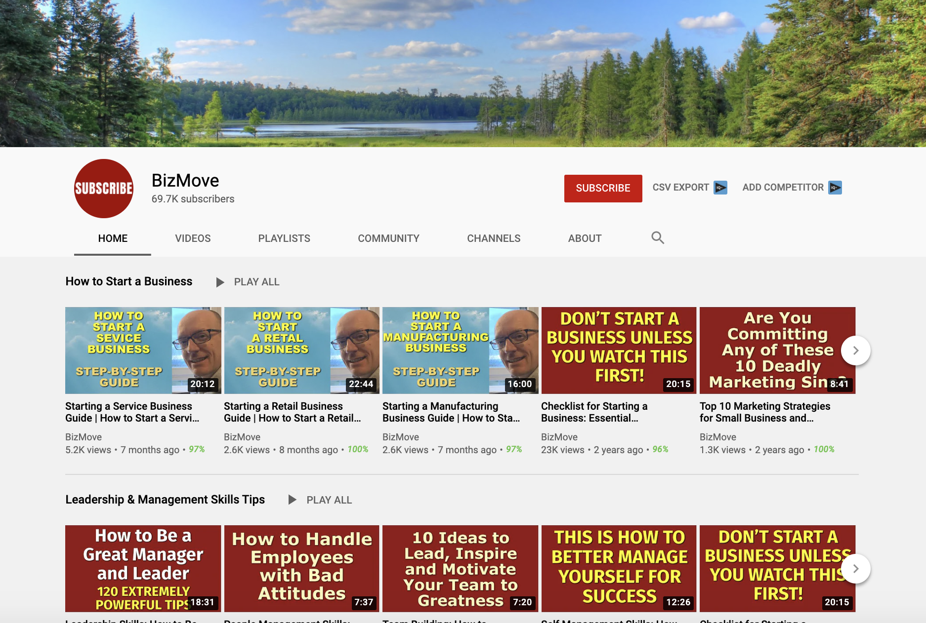Click BizMove under the Marketing Strategies video

tap(718, 437)
